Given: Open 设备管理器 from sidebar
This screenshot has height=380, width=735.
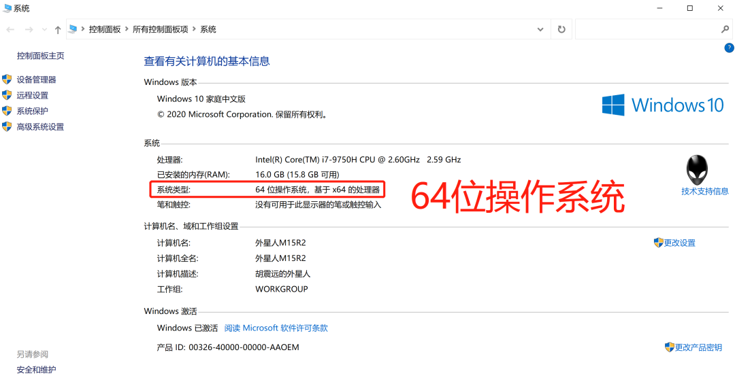Looking at the screenshot, I should [x=37, y=80].
